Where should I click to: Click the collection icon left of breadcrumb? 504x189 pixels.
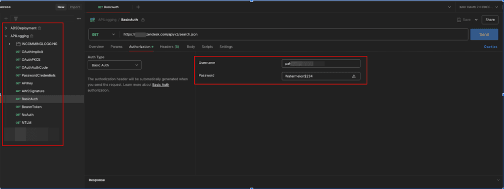tap(93, 20)
